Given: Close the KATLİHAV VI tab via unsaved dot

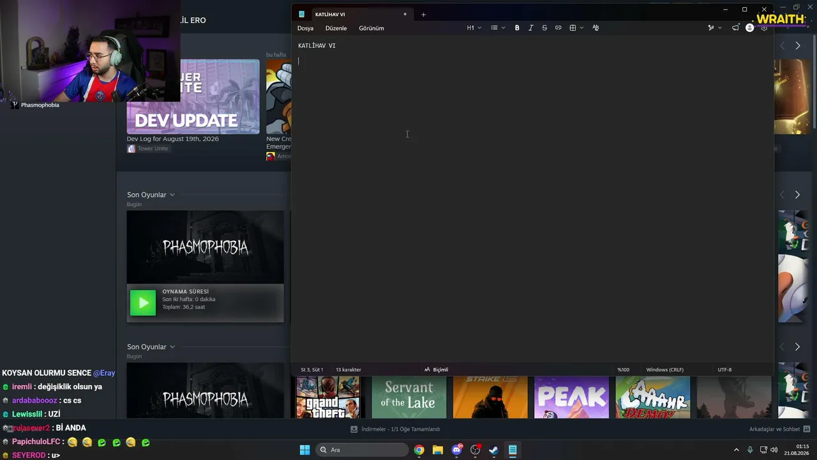Looking at the screenshot, I should pos(405,14).
